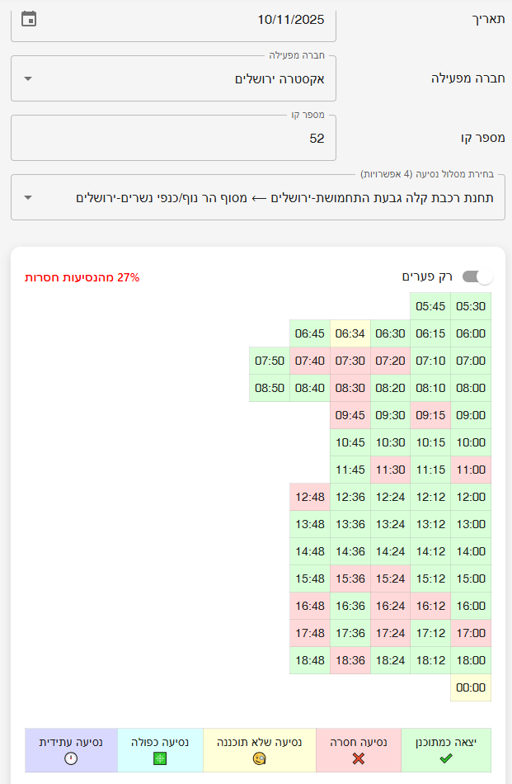The width and height of the screenshot is (512, 784).
Task: Click the date field showing 10/11/2025
Action: (x=173, y=18)
